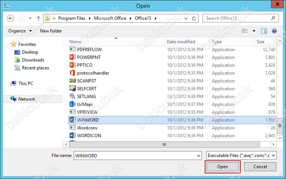Click the vertical scrollbar thumb
286x179 pixels.
pos(280,126)
